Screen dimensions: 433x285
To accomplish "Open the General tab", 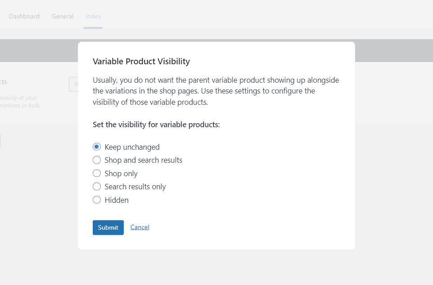I will (x=63, y=16).
